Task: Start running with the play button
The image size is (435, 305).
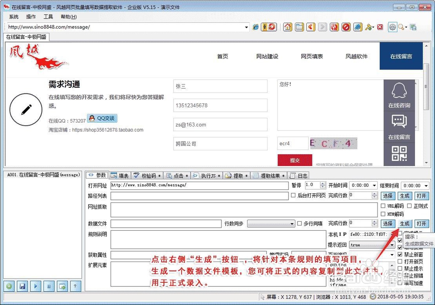Action: coord(36,286)
